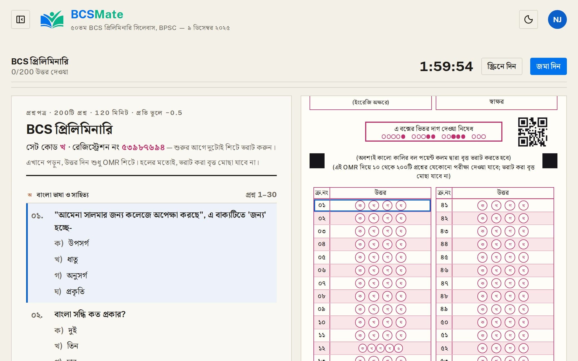Click the এ বক্সের ভিতর দাগ দেওয়া নিষেধ box
This screenshot has height=361, width=578.
coord(433,132)
